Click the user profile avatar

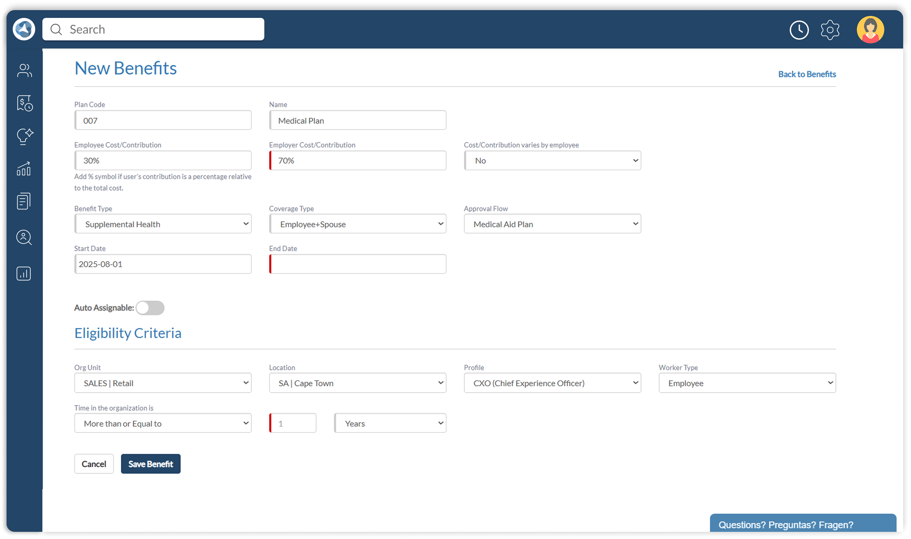[x=870, y=29]
